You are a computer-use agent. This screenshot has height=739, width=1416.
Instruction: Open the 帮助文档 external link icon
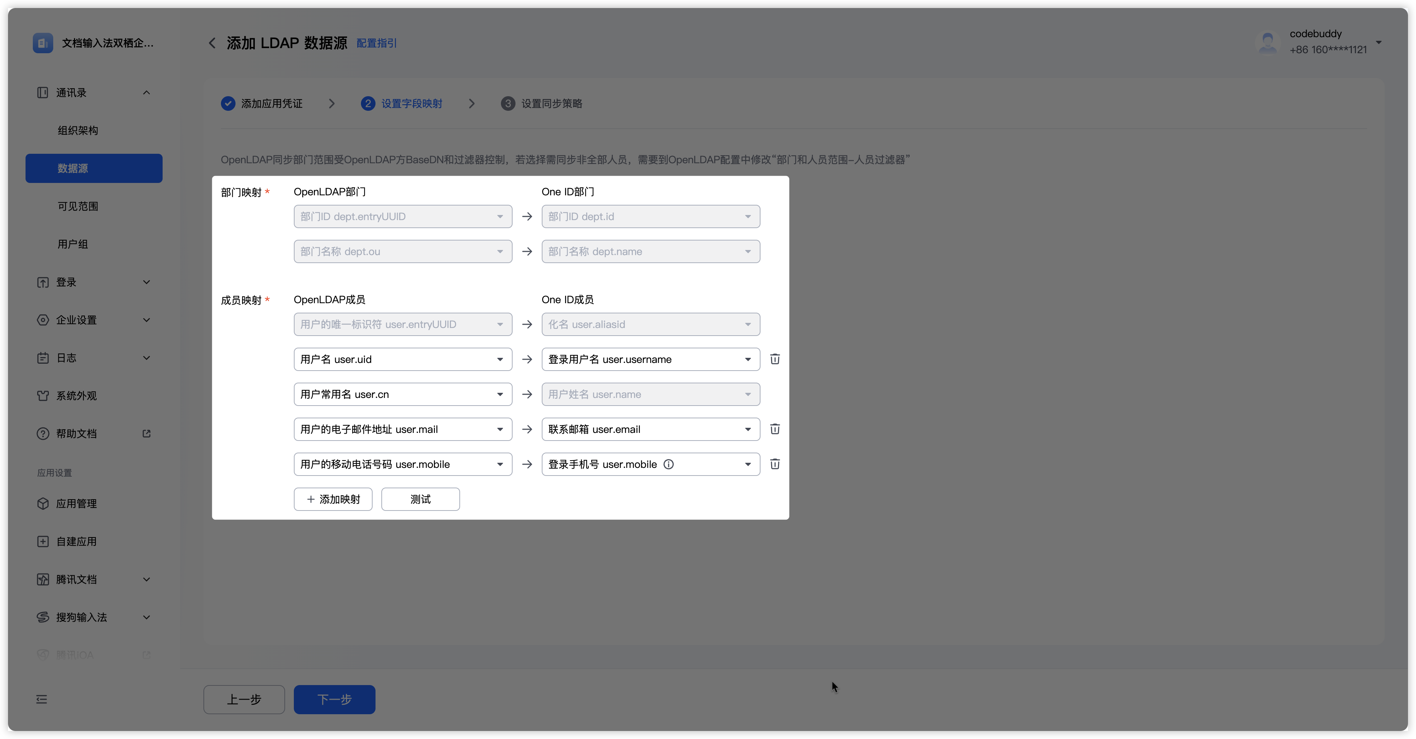(146, 434)
